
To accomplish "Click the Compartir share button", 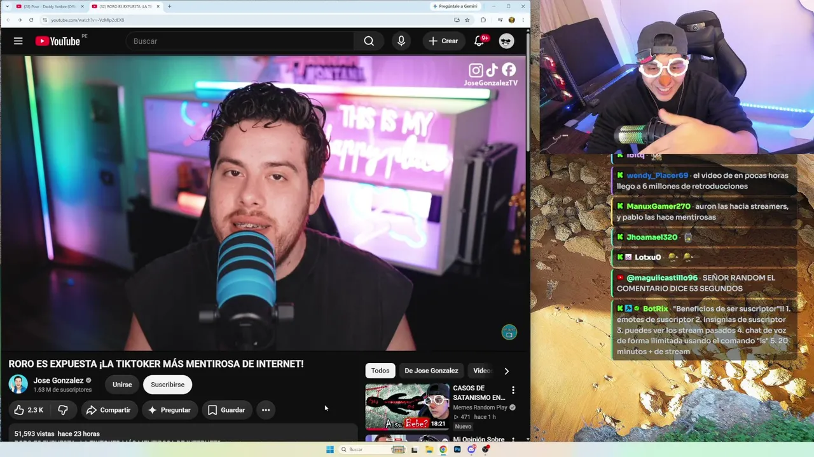I will [x=108, y=410].
